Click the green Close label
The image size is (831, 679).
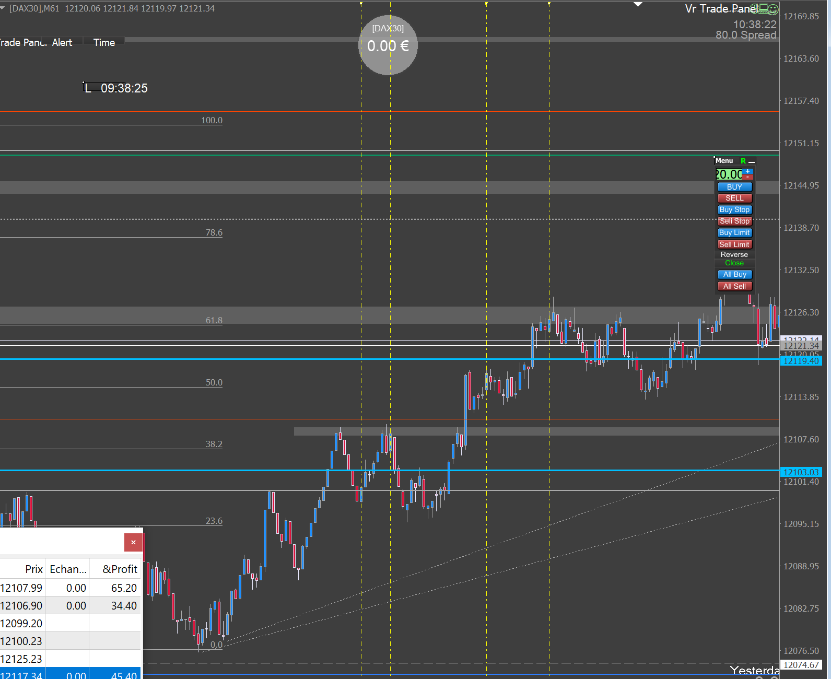(x=734, y=263)
